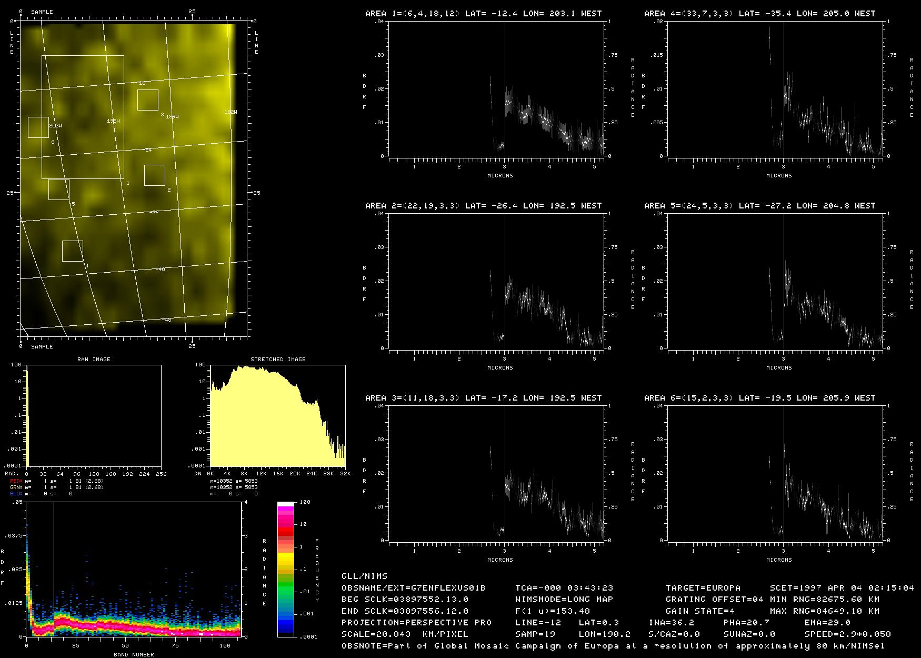Select the Area 5 square on the map
This screenshot has width=921, height=658.
[59, 190]
